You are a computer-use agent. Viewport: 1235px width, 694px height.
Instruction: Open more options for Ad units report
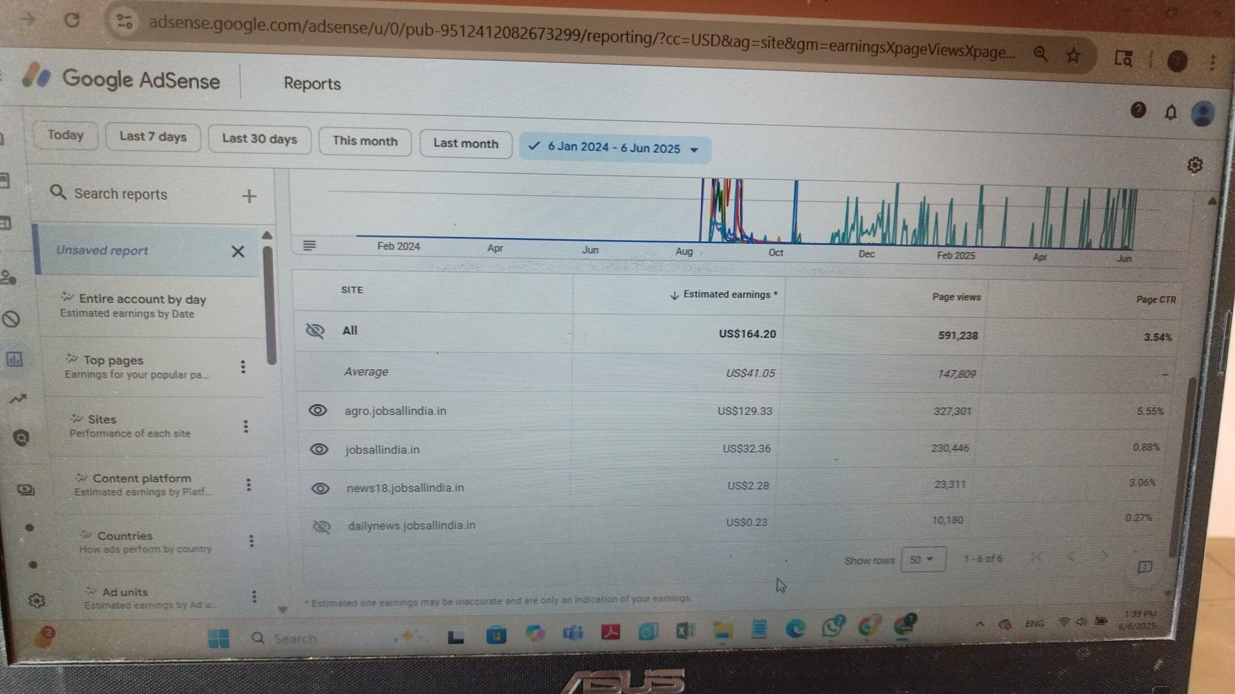click(254, 597)
